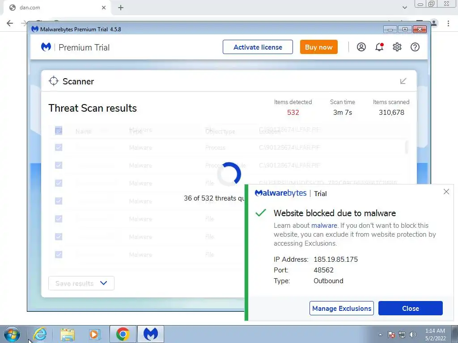The height and width of the screenshot is (343, 458).
Task: Click the Website blocked due to malware title
Action: pyautogui.click(x=335, y=213)
